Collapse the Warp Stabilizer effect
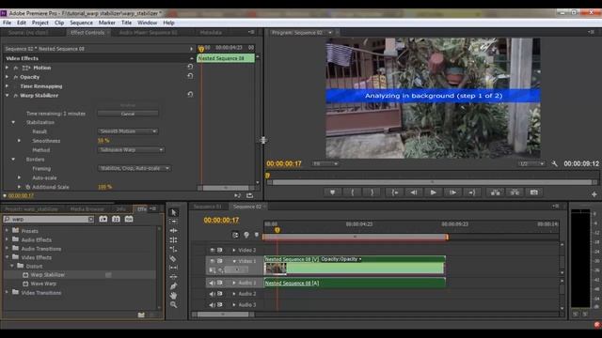The height and width of the screenshot is (338, 602). pyautogui.click(x=7, y=96)
